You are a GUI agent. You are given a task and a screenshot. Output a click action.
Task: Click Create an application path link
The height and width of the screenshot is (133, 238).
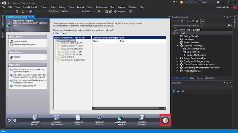coord(24,45)
